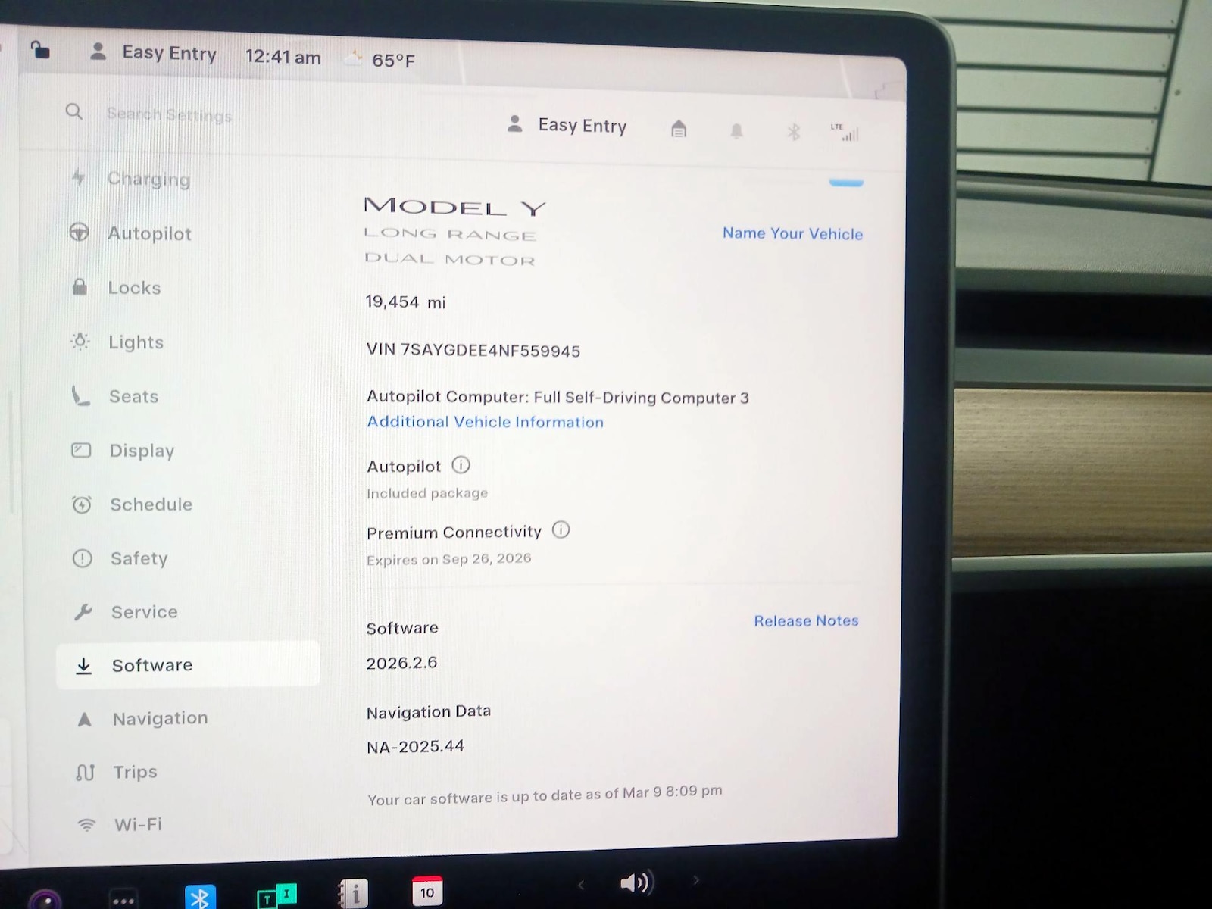Open the dashcam app in dock

[x=45, y=899]
